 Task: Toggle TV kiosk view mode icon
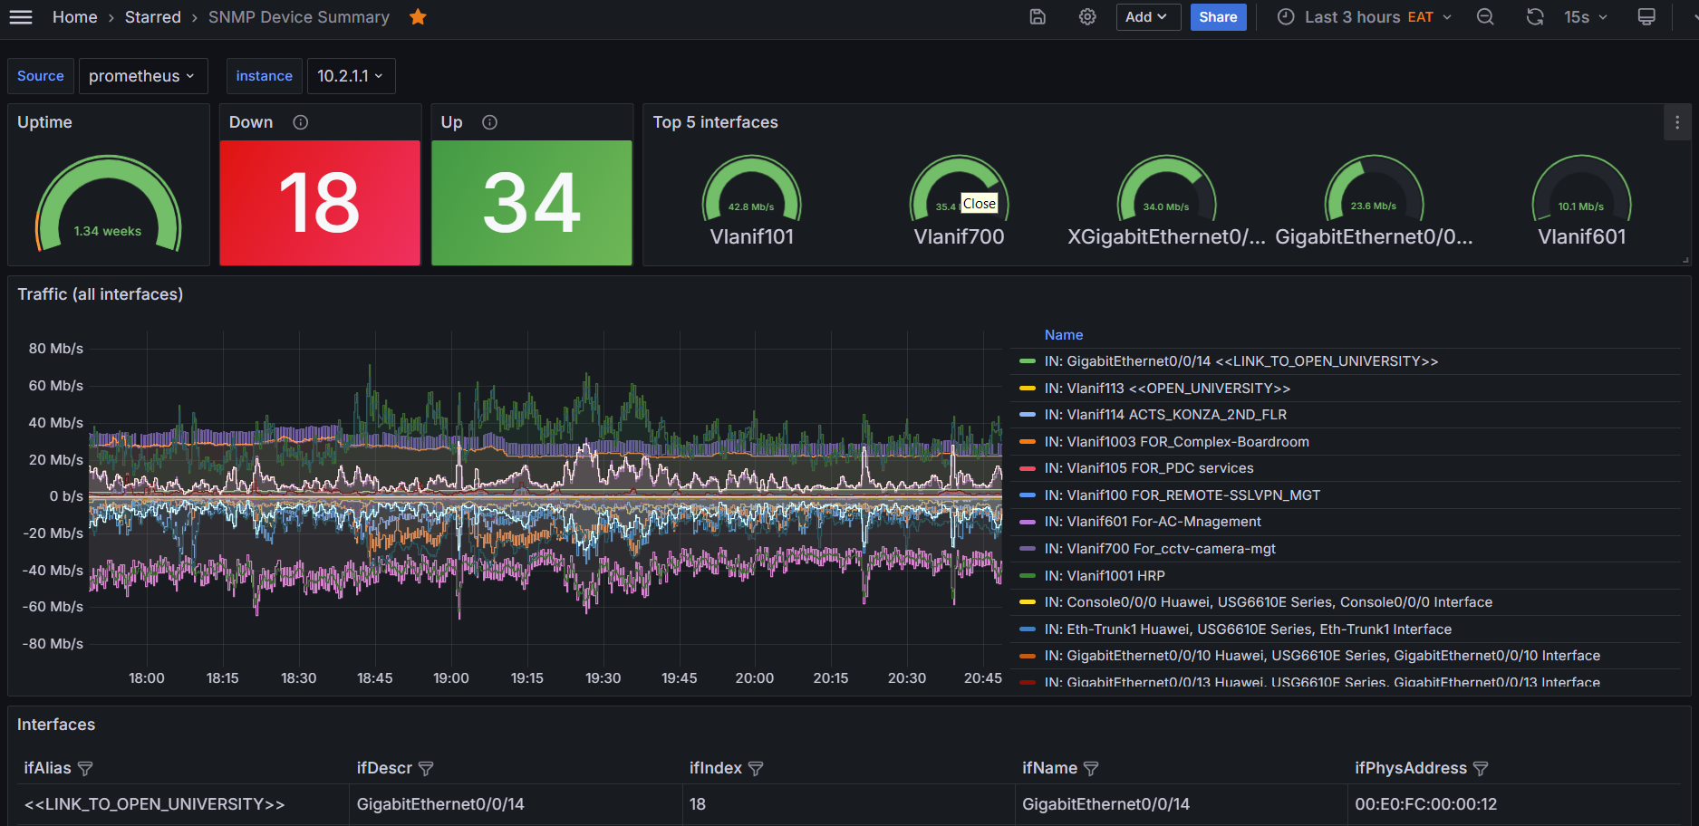pos(1646,17)
